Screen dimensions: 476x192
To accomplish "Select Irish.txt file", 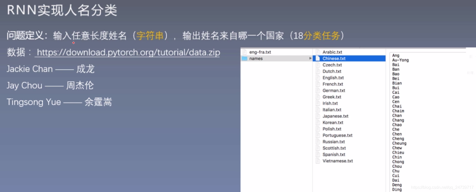I will [330, 103].
